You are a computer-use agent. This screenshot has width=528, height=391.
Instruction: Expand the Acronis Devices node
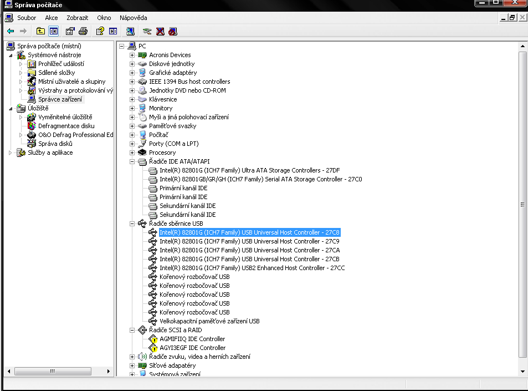pyautogui.click(x=132, y=55)
